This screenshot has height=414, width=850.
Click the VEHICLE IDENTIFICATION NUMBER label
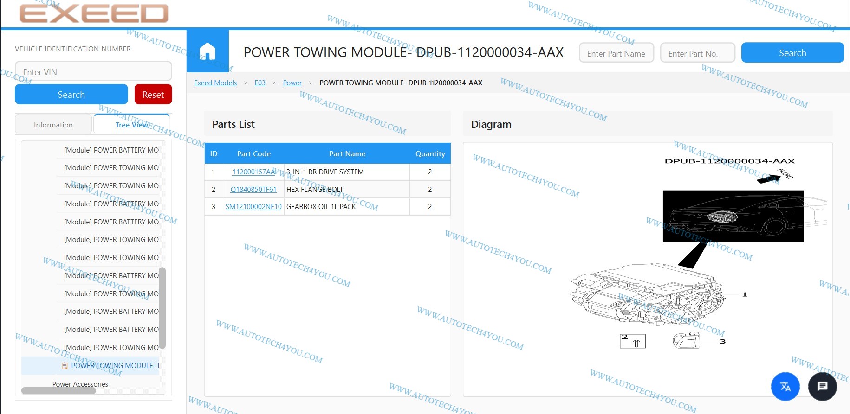(73, 49)
